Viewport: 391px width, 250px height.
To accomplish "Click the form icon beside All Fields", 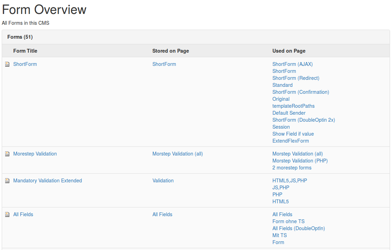I will [7, 214].
